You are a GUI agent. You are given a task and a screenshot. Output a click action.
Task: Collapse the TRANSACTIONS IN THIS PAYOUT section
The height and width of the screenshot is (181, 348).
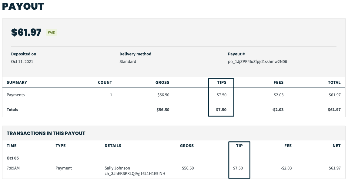pos(45,133)
